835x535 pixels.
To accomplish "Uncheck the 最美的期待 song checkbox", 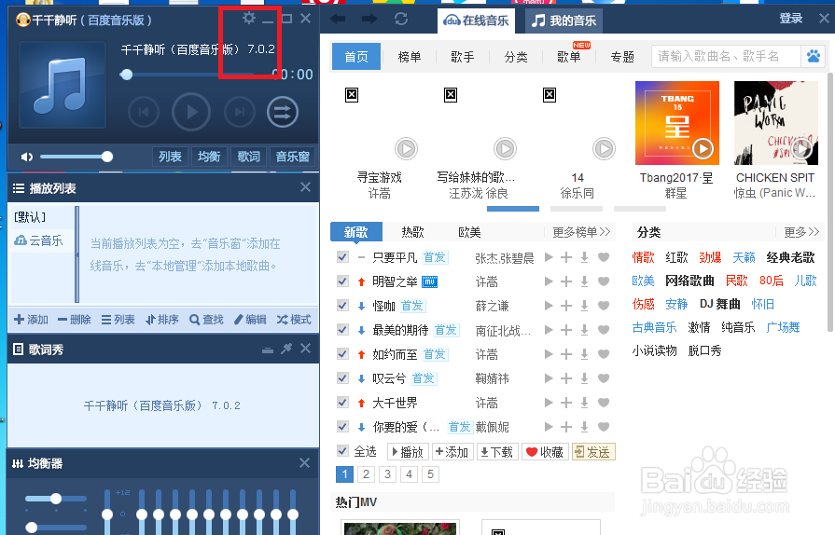I will pyautogui.click(x=342, y=329).
